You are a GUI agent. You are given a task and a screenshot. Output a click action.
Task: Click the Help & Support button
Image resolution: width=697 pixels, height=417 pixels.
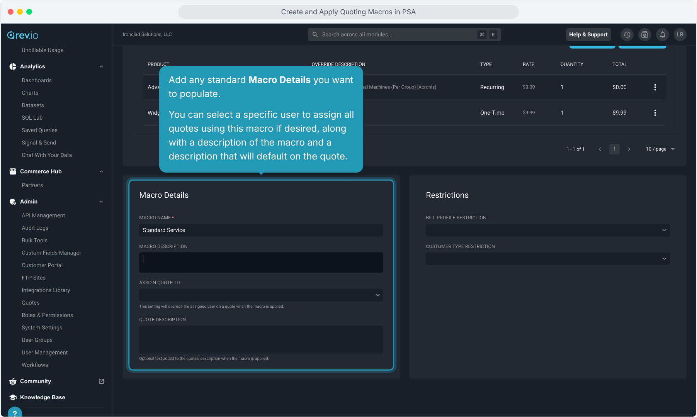588,35
